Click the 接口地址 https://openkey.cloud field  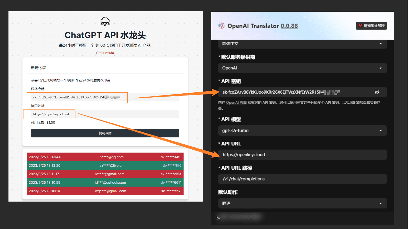[105, 114]
